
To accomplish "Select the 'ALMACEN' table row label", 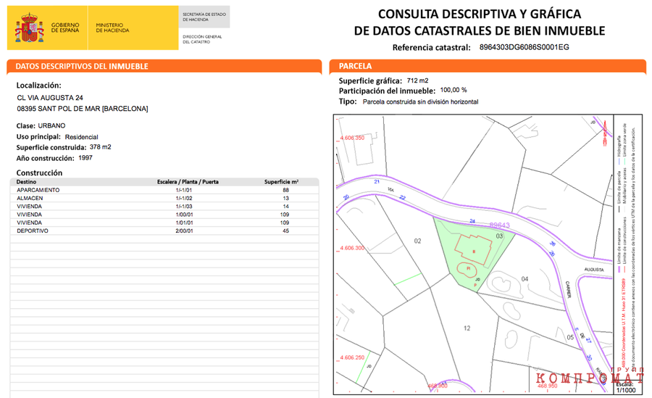I will click(x=30, y=198).
